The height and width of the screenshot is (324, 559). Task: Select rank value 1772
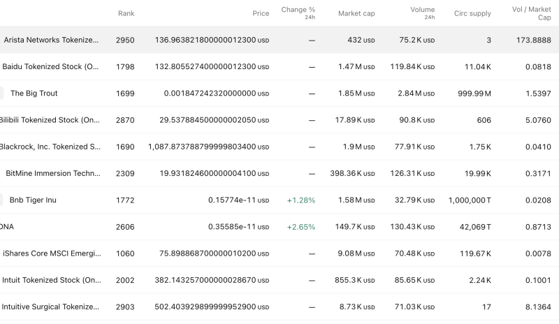coord(125,200)
